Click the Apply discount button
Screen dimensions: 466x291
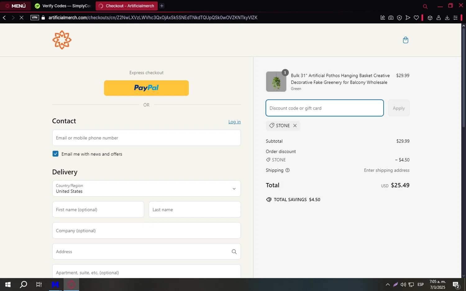pos(399,108)
